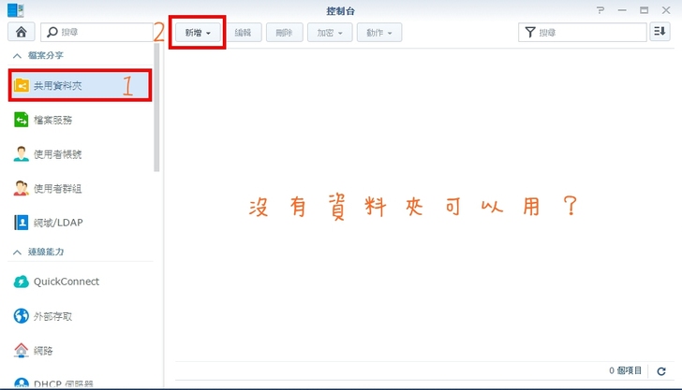Click the Delete (刪除) button
This screenshot has width=682, height=390.
(x=285, y=33)
